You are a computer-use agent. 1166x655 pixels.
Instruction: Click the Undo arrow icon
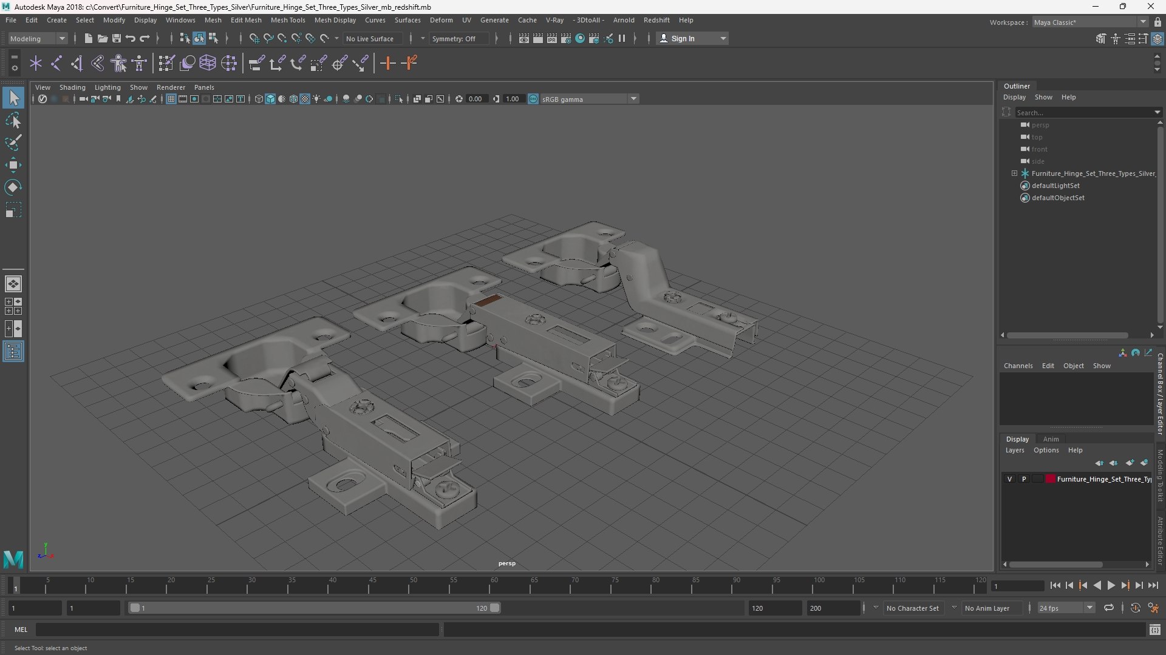(131, 39)
